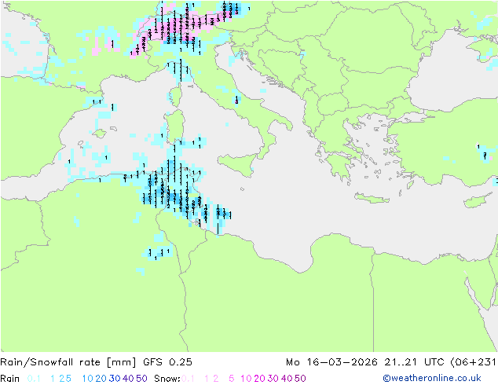This screenshot has height=385, width=498.
Task: Click the snow legend value '5'
Action: point(231,379)
